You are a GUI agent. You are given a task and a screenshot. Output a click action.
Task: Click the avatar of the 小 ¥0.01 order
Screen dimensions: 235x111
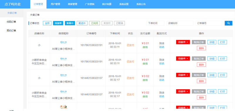(x=63, y=42)
